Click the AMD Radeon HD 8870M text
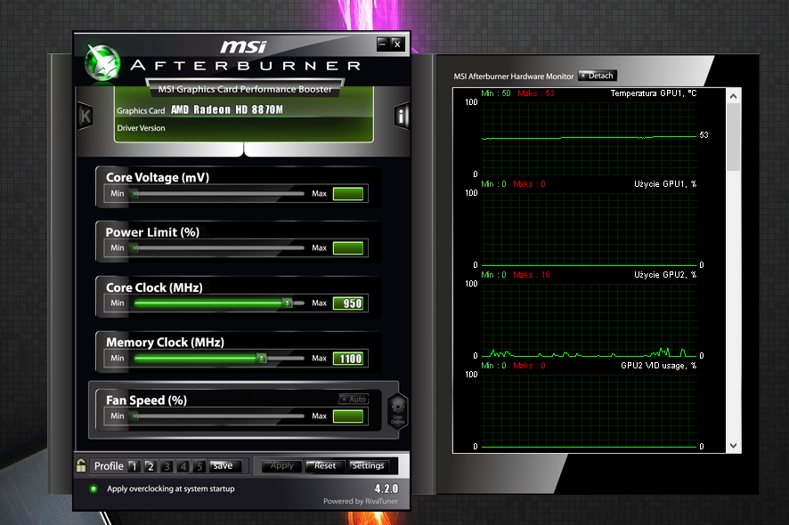Screen dimensions: 789x525 (x=227, y=109)
